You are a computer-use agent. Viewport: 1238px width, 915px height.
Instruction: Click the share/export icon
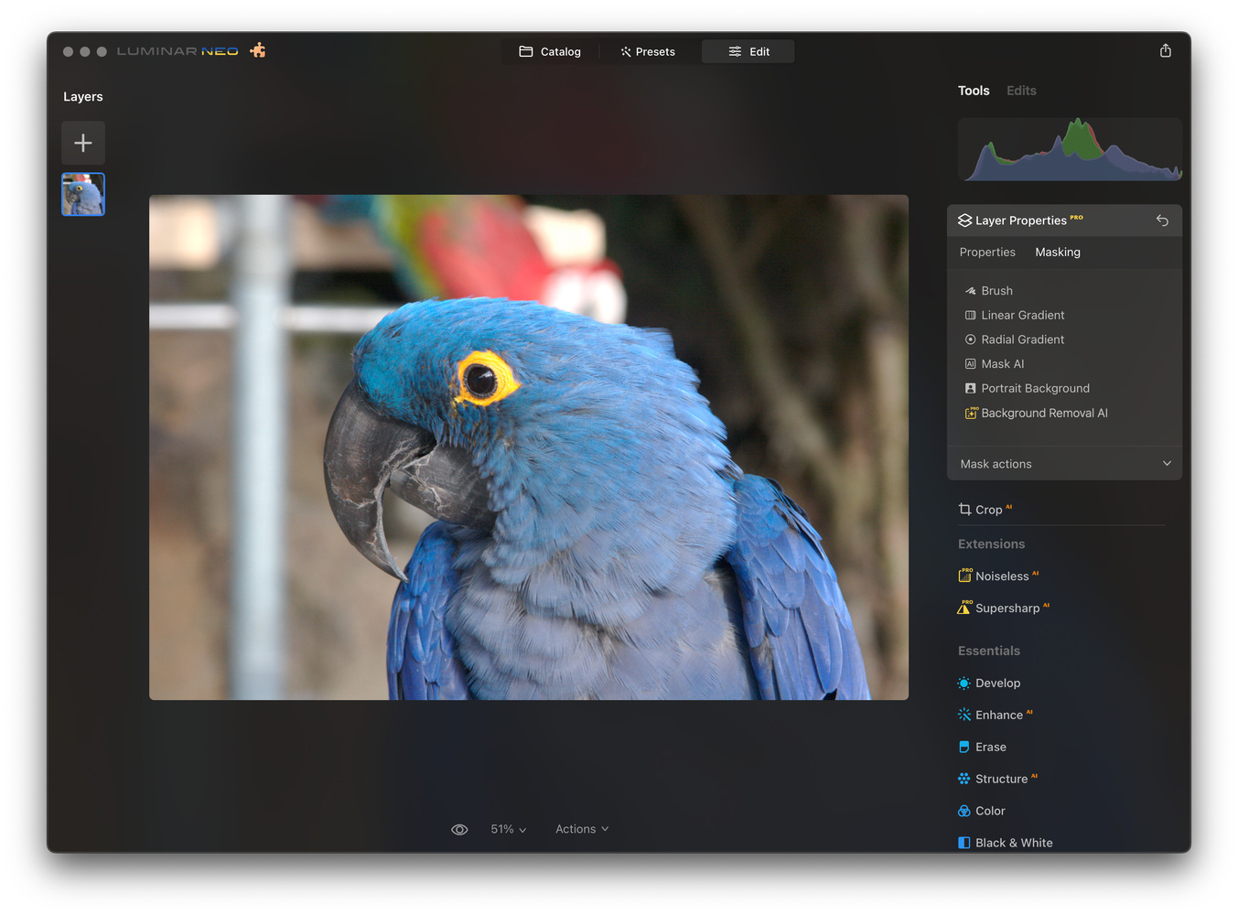[x=1165, y=51]
